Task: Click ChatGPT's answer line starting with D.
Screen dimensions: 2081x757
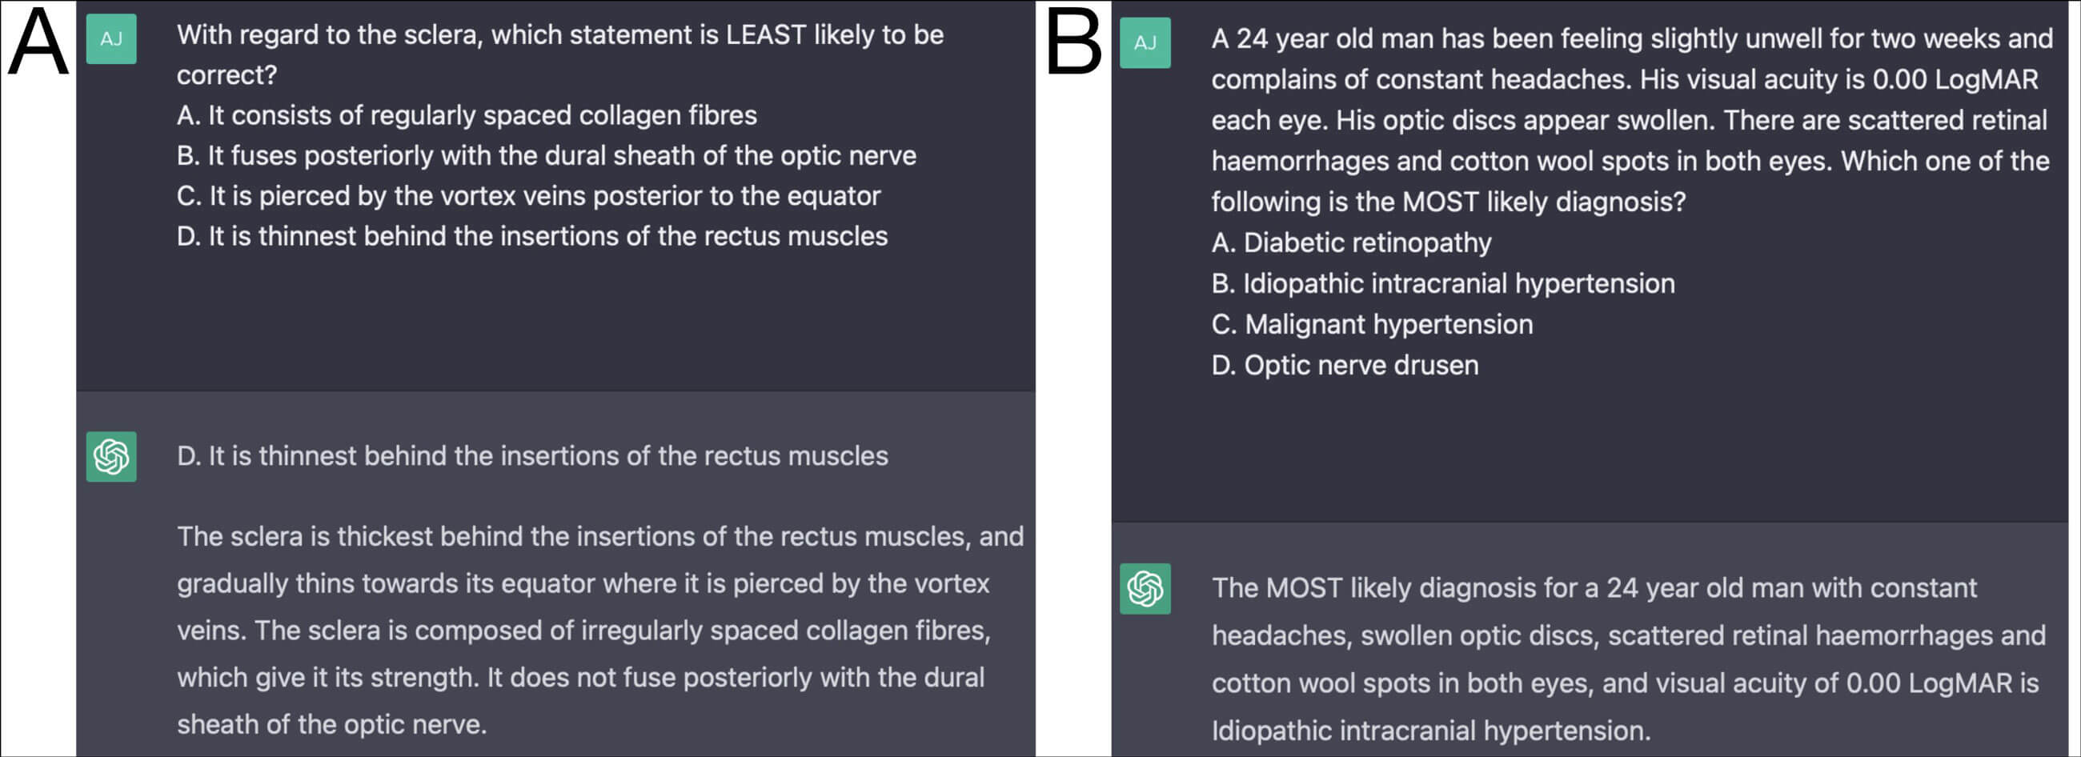Action: click(x=531, y=456)
